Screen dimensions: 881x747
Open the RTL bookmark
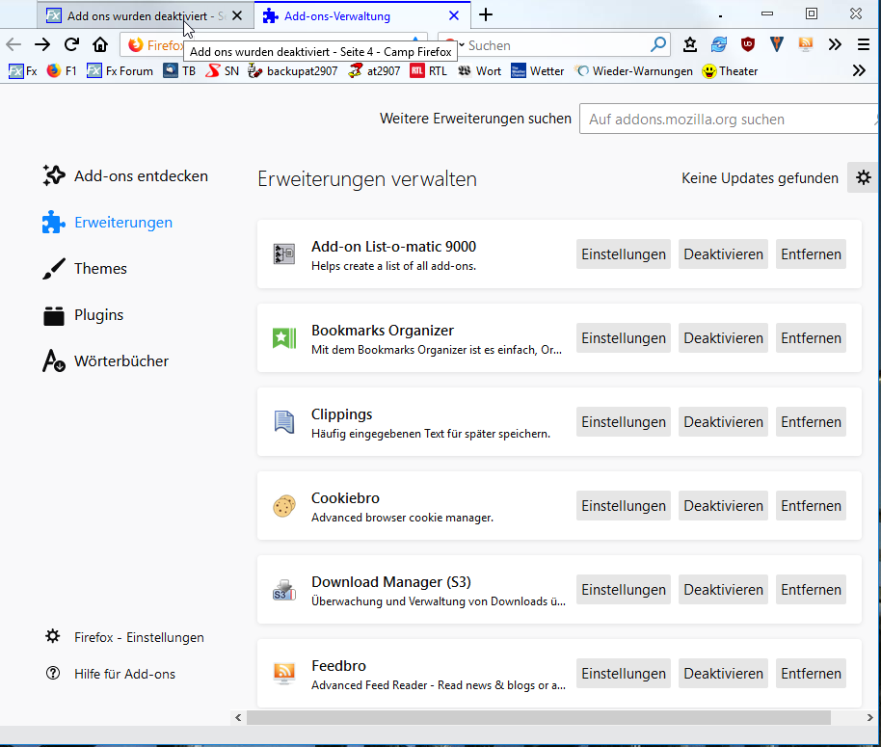pos(429,71)
